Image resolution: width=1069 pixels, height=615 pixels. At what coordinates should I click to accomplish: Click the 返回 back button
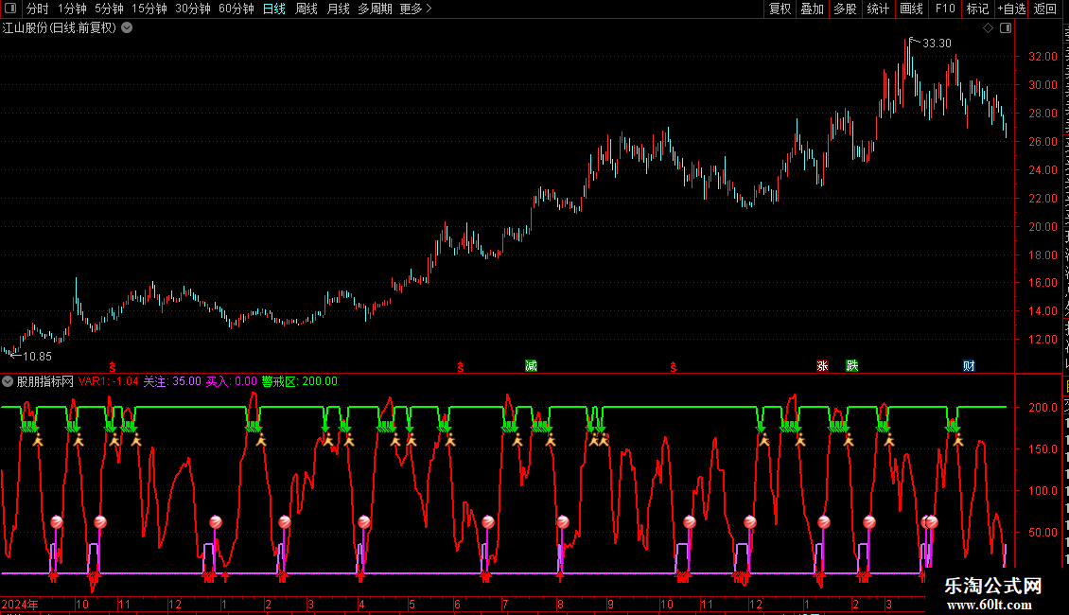1045,9
